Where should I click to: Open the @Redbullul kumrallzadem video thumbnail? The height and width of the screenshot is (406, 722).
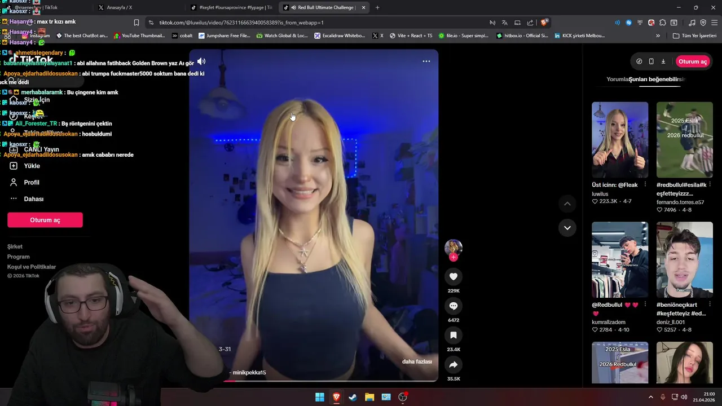(x=620, y=259)
